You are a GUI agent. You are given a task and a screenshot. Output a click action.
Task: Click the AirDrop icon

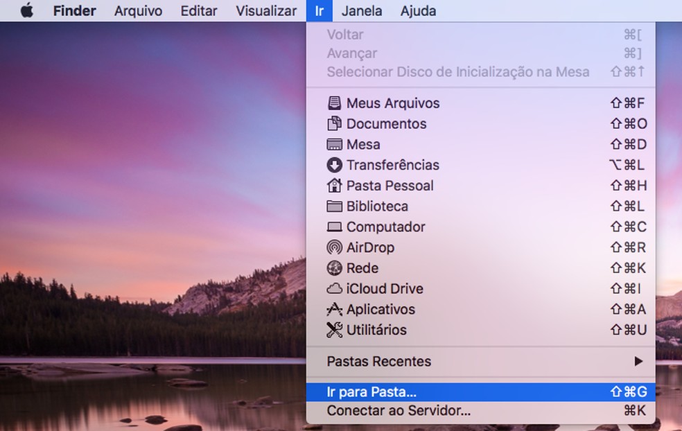334,247
